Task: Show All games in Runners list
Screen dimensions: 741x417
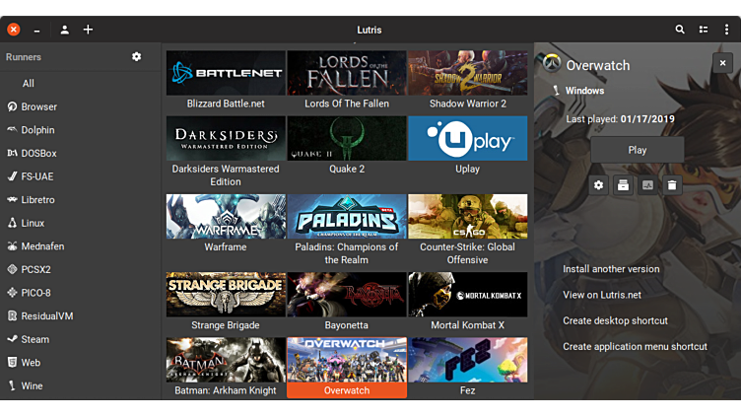Action: [29, 84]
